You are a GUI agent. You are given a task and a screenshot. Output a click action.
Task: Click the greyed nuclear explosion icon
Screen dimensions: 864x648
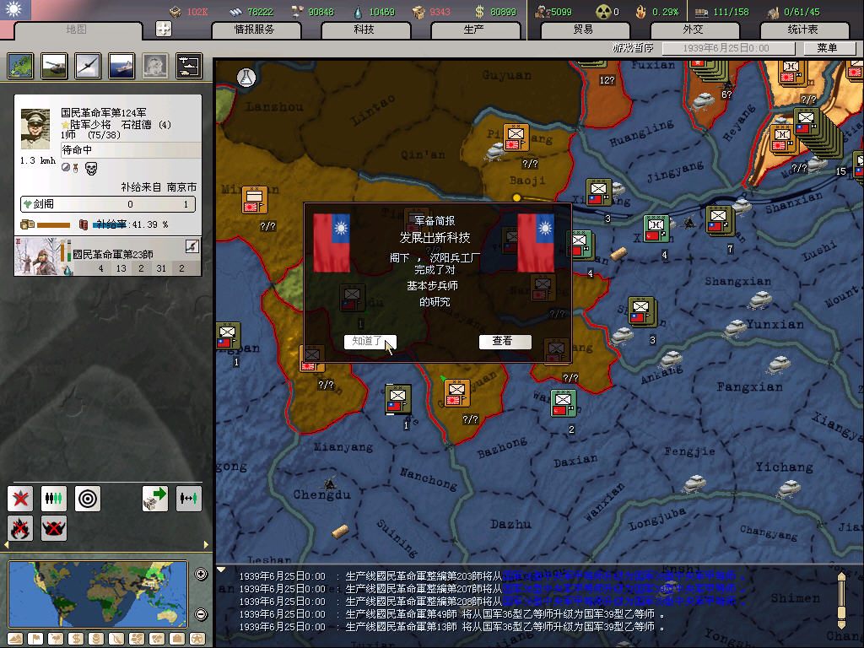point(155,66)
